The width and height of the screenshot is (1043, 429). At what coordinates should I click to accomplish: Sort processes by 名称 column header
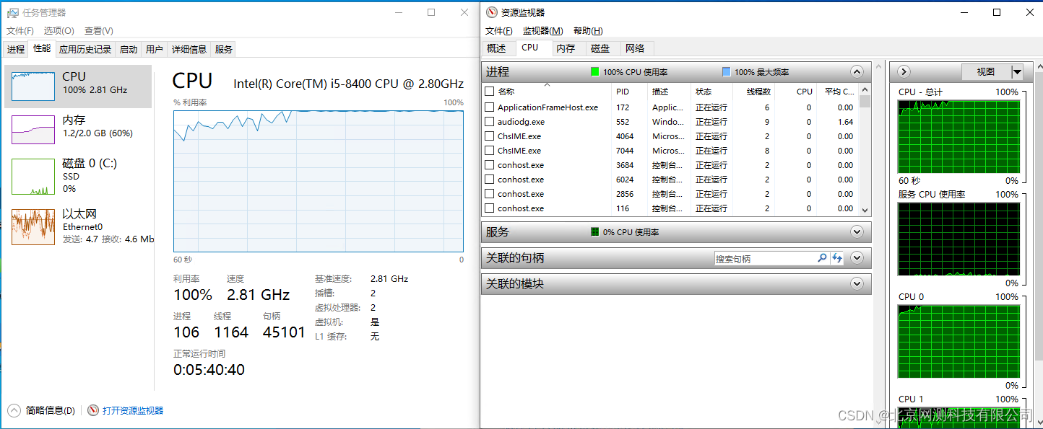point(548,92)
